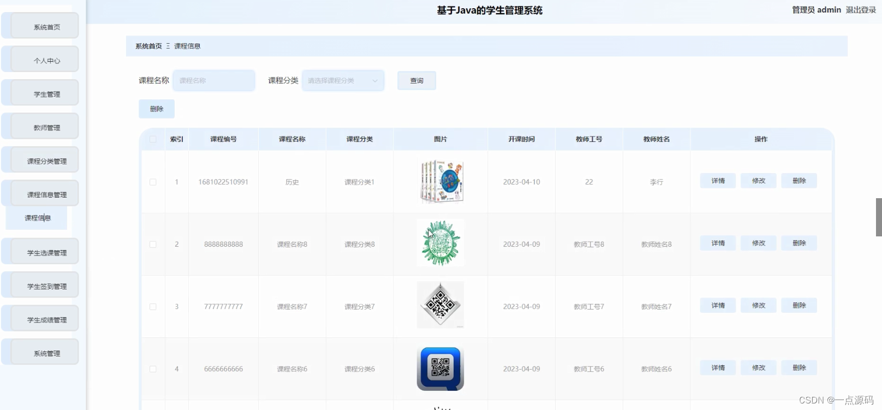Click the 开课时间 column header
Image resolution: width=882 pixels, height=410 pixels.
521,139
